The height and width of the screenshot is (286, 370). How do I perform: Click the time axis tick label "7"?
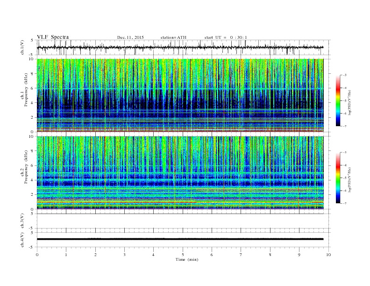[241, 255]
